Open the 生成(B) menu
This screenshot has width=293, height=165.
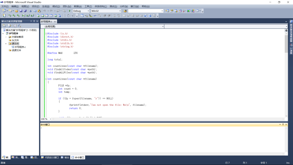tap(46, 6)
